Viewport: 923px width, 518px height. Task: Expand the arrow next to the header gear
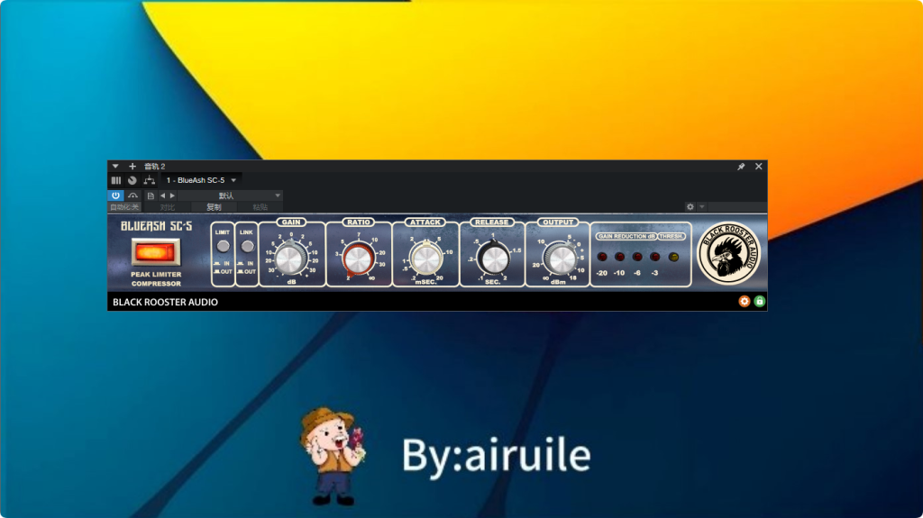click(x=701, y=207)
